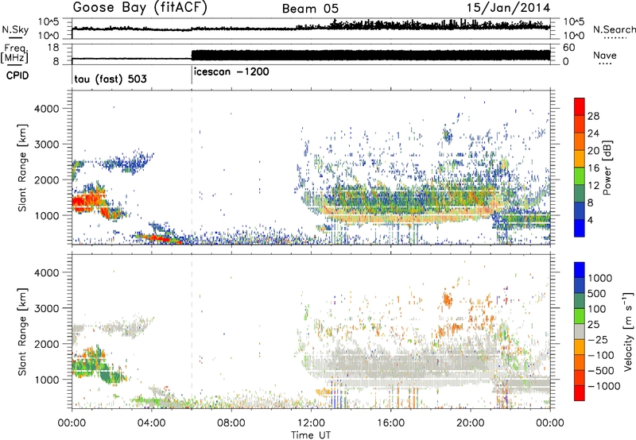Image resolution: width=636 pixels, height=440 pixels.
Task: Click 'Slant Range [km]' title of velocity panel
Action: (22, 331)
